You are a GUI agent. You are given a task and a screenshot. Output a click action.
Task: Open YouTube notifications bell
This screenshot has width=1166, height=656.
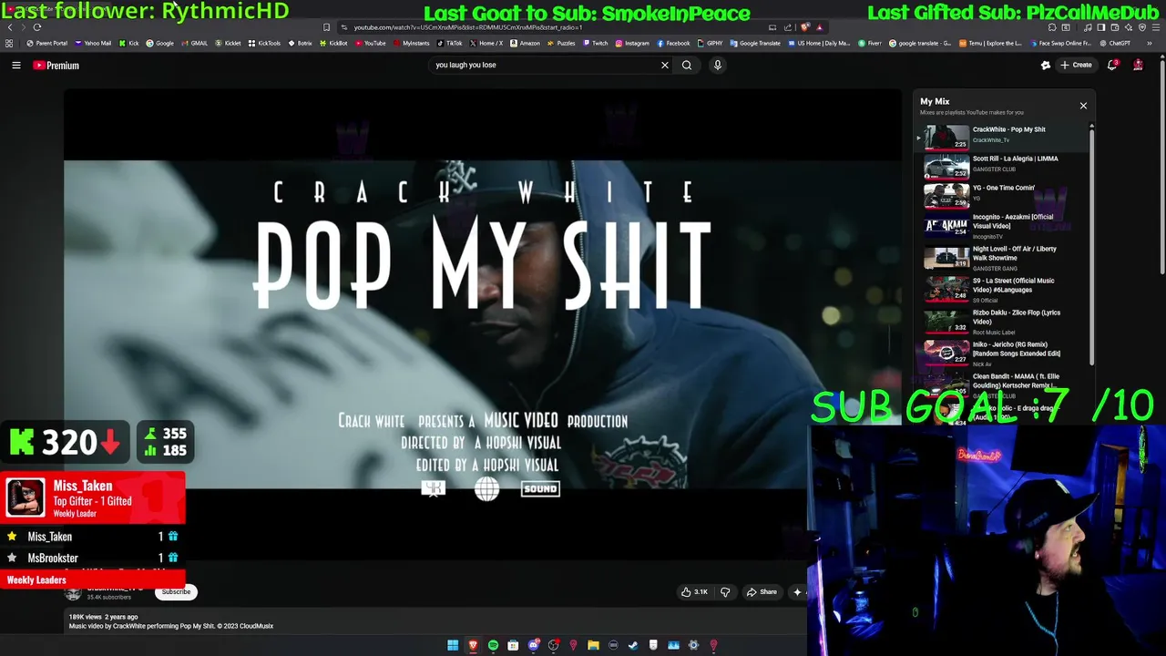pyautogui.click(x=1112, y=65)
